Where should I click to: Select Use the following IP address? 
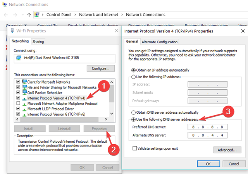click(133, 77)
